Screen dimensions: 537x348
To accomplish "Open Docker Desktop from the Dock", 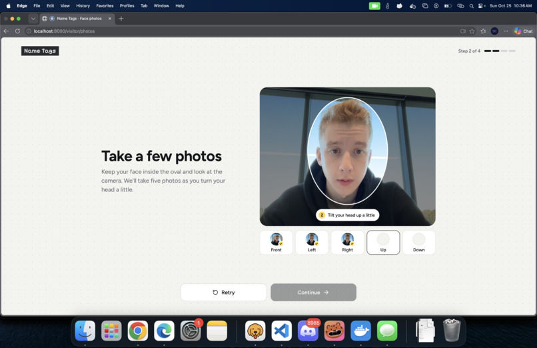I will (x=360, y=331).
